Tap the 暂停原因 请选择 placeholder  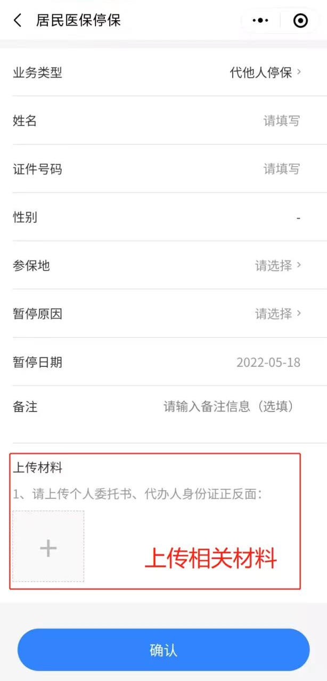point(274,314)
